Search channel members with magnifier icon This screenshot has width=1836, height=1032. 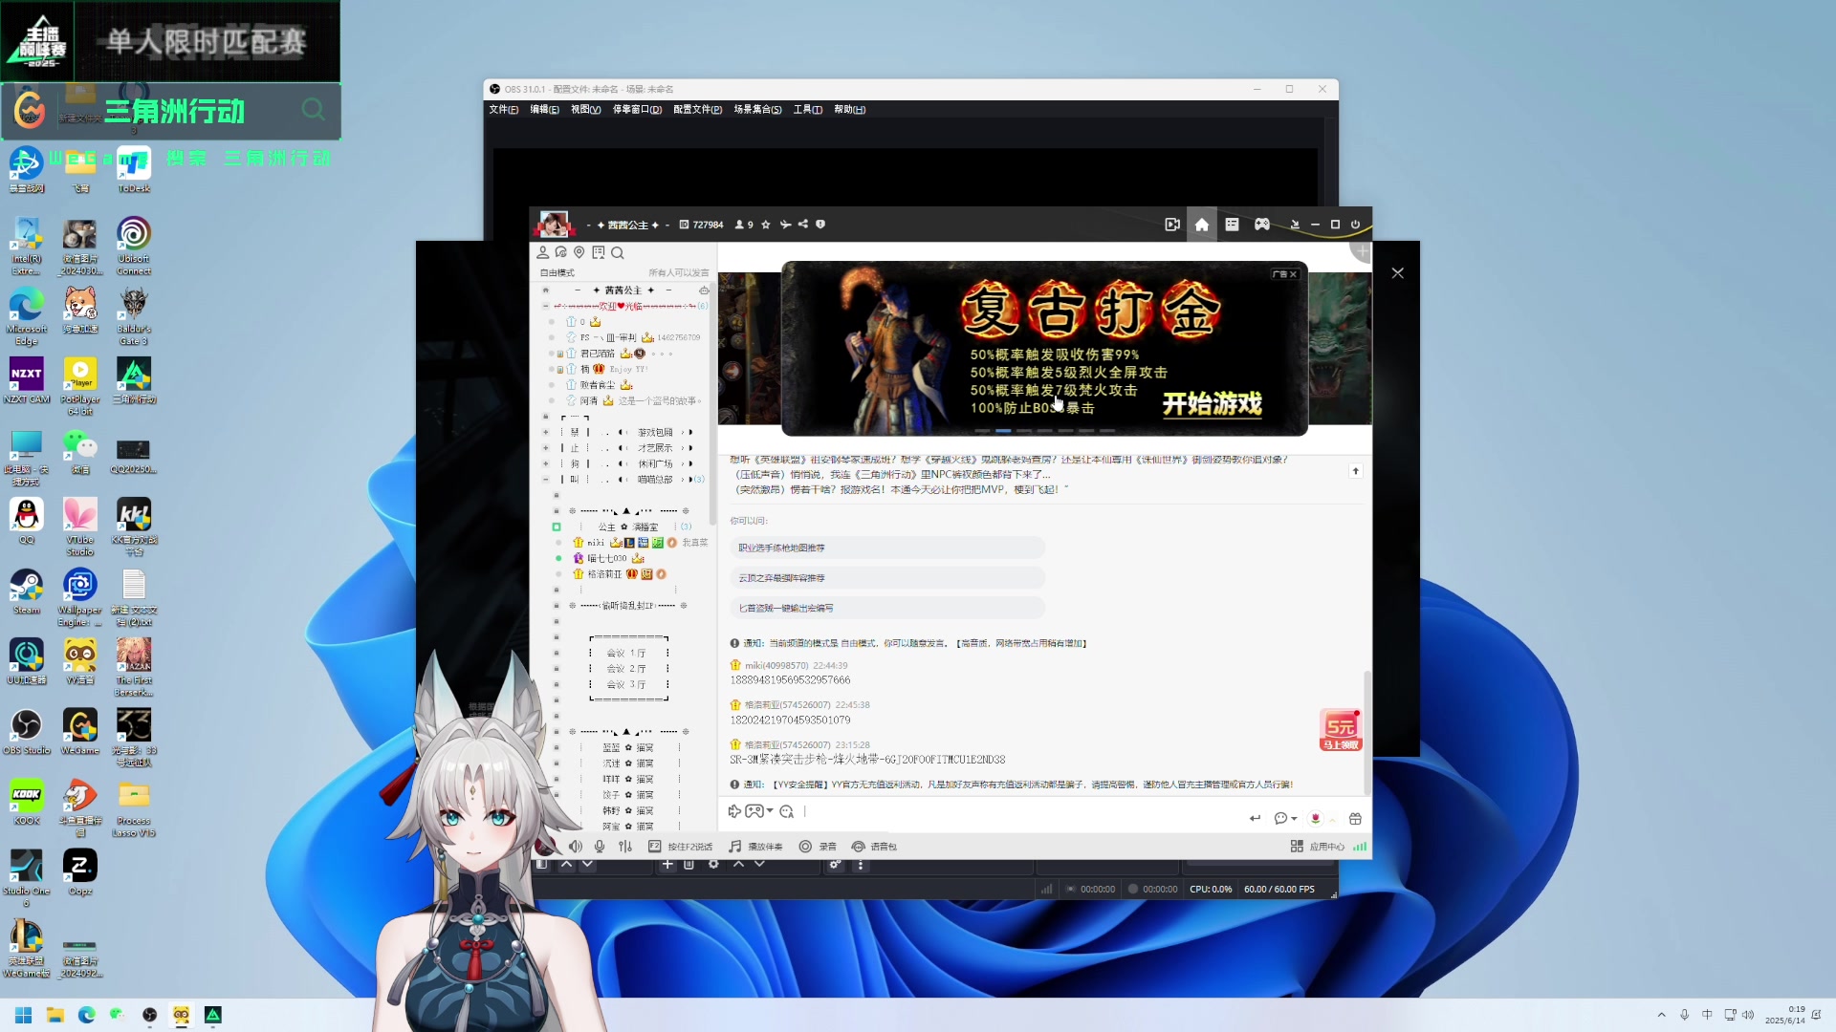pos(618,253)
